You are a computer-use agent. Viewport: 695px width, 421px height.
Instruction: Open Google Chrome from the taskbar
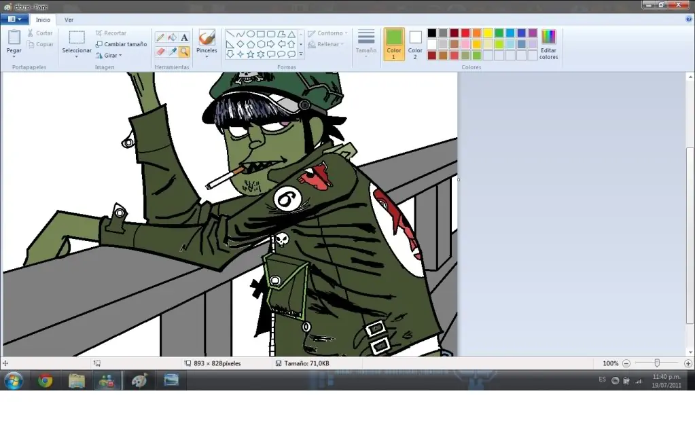(x=45, y=381)
